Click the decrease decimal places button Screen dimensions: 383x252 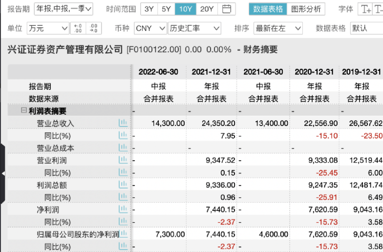point(77,28)
